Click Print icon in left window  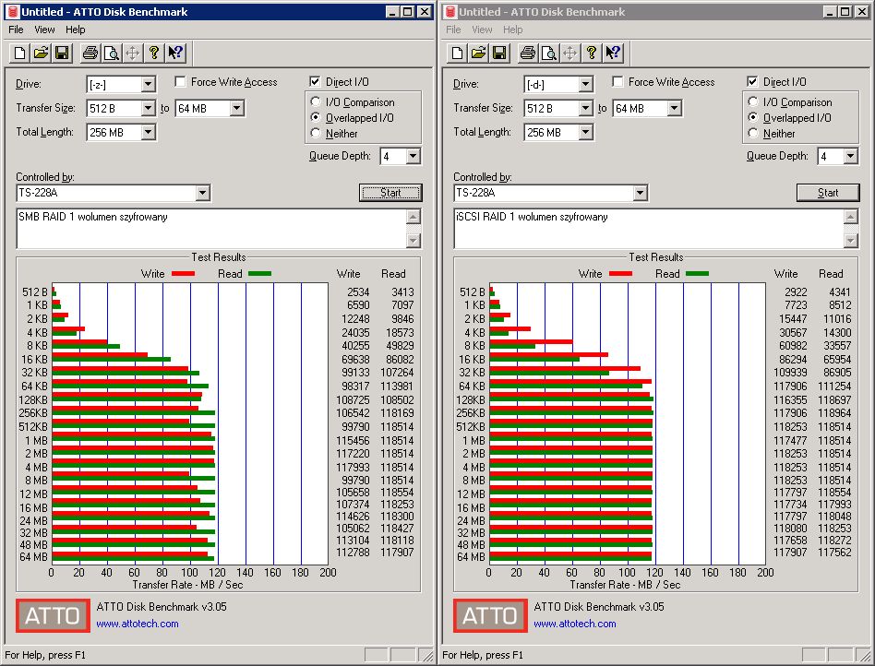click(x=90, y=53)
